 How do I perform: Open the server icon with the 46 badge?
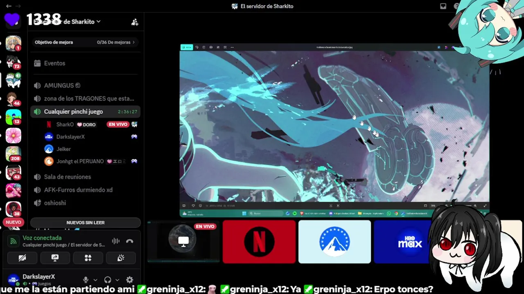[13, 99]
